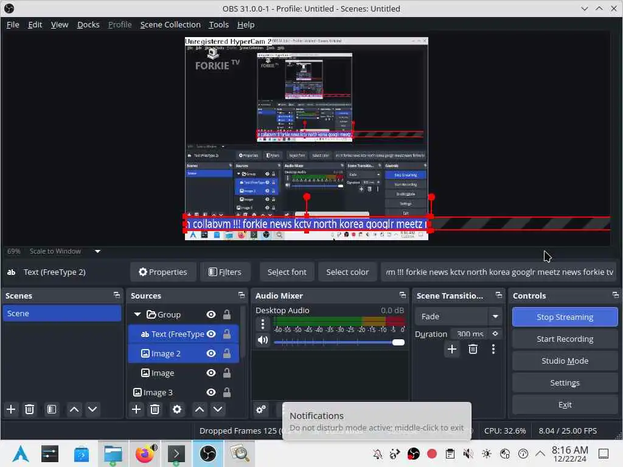
Task: Open source properties gear in Sources dock
Action: 177,409
